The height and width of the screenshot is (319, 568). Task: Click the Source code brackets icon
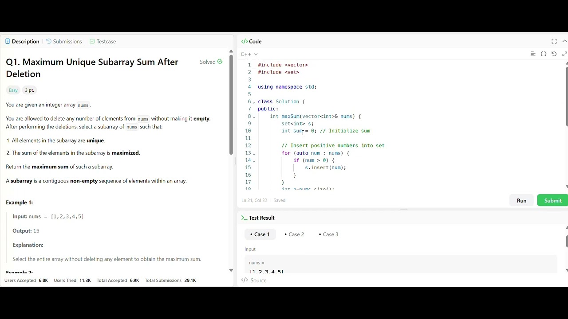click(244, 280)
